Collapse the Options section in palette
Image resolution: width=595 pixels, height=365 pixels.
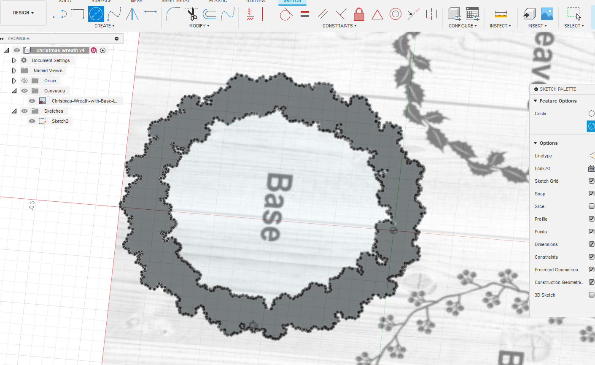(x=536, y=143)
